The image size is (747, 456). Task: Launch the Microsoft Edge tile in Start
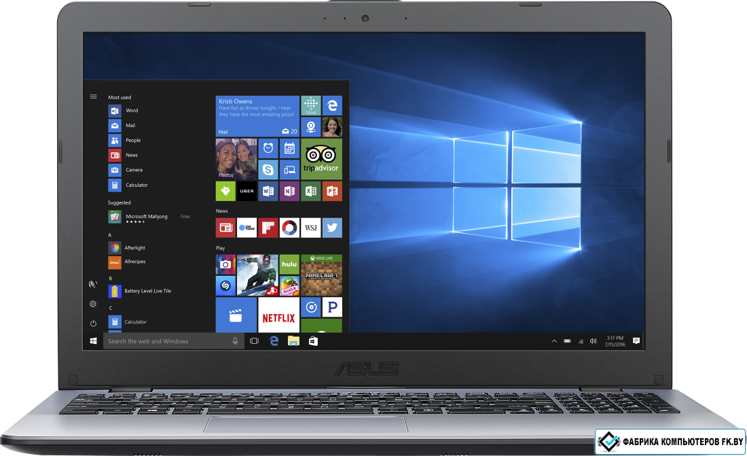[x=332, y=105]
